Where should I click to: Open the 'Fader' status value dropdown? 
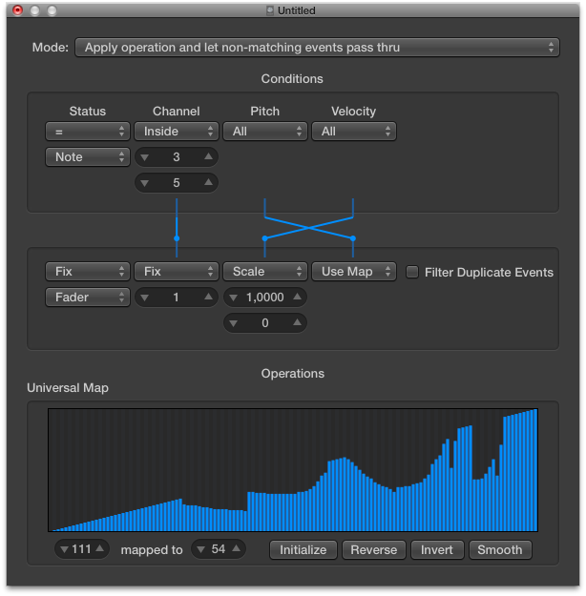point(88,297)
